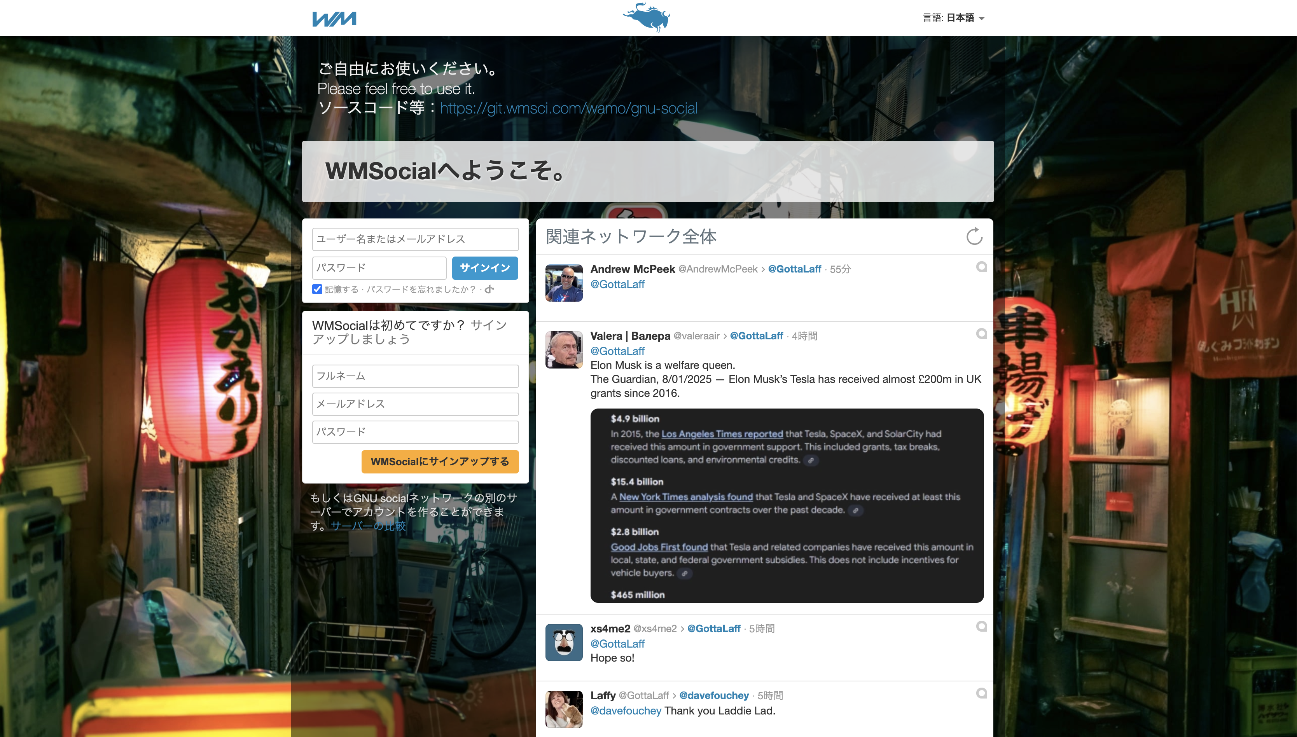This screenshot has height=737, width=1297.
Task: Open the 言語: 日本語 language dropdown
Action: [x=953, y=18]
